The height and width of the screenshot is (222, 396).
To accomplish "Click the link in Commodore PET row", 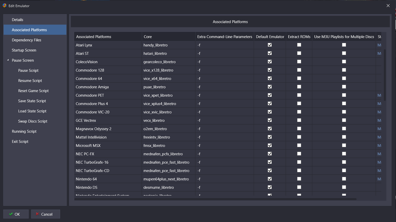I will [x=379, y=95].
